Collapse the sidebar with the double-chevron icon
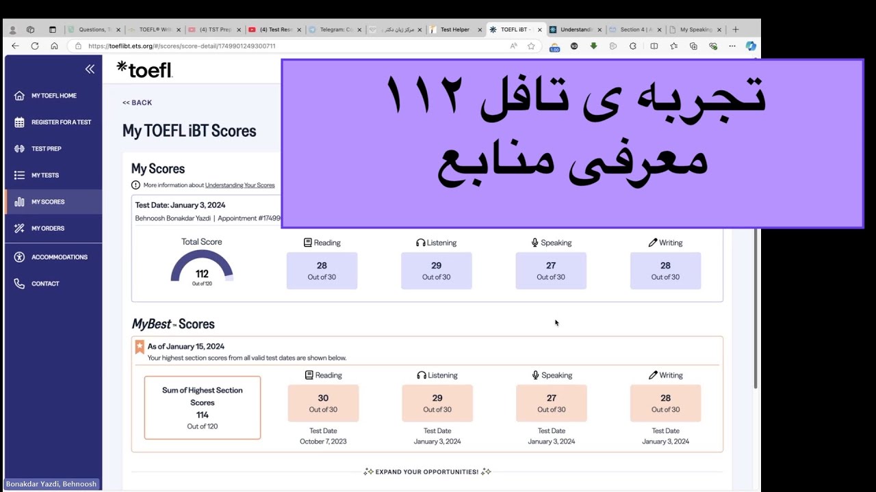Image resolution: width=876 pixels, height=492 pixels. coord(90,69)
